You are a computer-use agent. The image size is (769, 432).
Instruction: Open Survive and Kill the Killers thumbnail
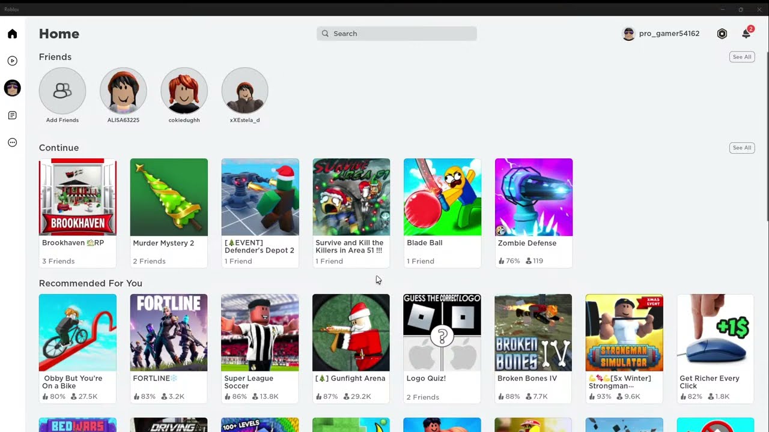(x=351, y=197)
